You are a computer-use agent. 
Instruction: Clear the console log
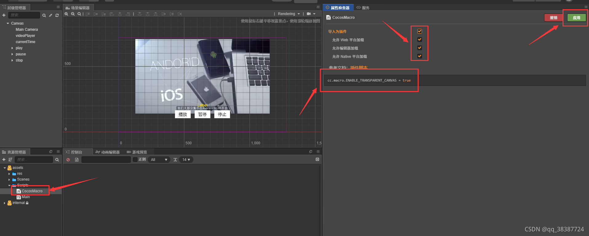point(68,160)
